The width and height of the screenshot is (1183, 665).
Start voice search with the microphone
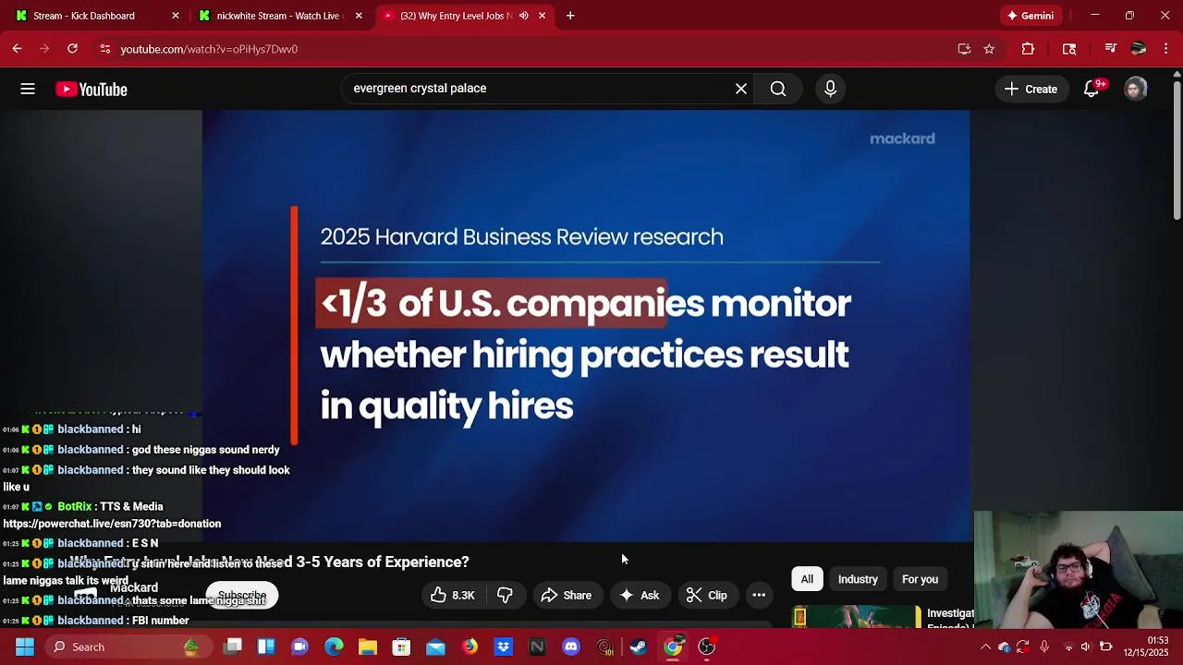830,89
